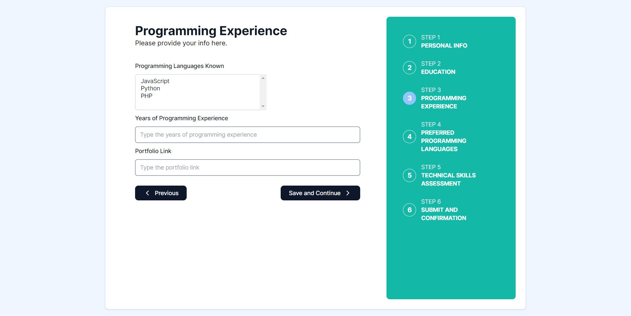Image resolution: width=631 pixels, height=316 pixels.
Task: Select PHP in the languages list
Action: (147, 96)
